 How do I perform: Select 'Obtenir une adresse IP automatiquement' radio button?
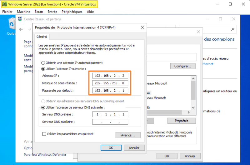pyautogui.click(x=43, y=63)
